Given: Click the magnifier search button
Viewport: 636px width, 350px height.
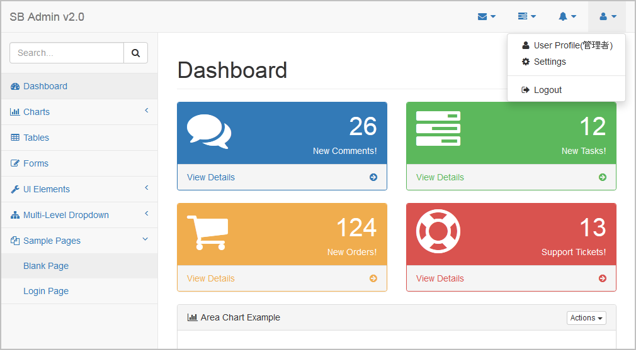Looking at the screenshot, I should coord(135,53).
